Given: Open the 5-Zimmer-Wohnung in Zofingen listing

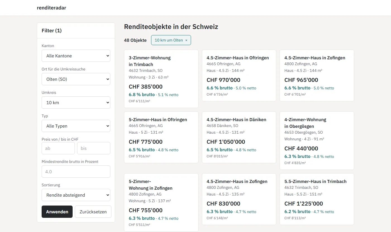Looking at the screenshot, I should click(x=161, y=202).
